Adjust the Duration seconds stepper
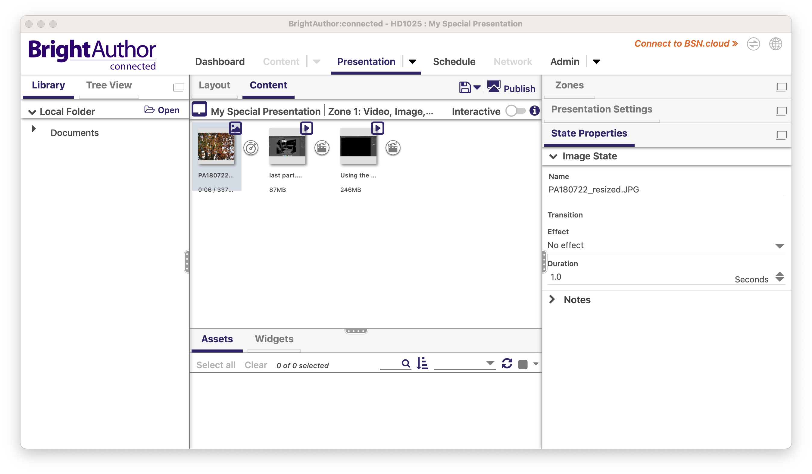The width and height of the screenshot is (812, 474). click(x=779, y=277)
